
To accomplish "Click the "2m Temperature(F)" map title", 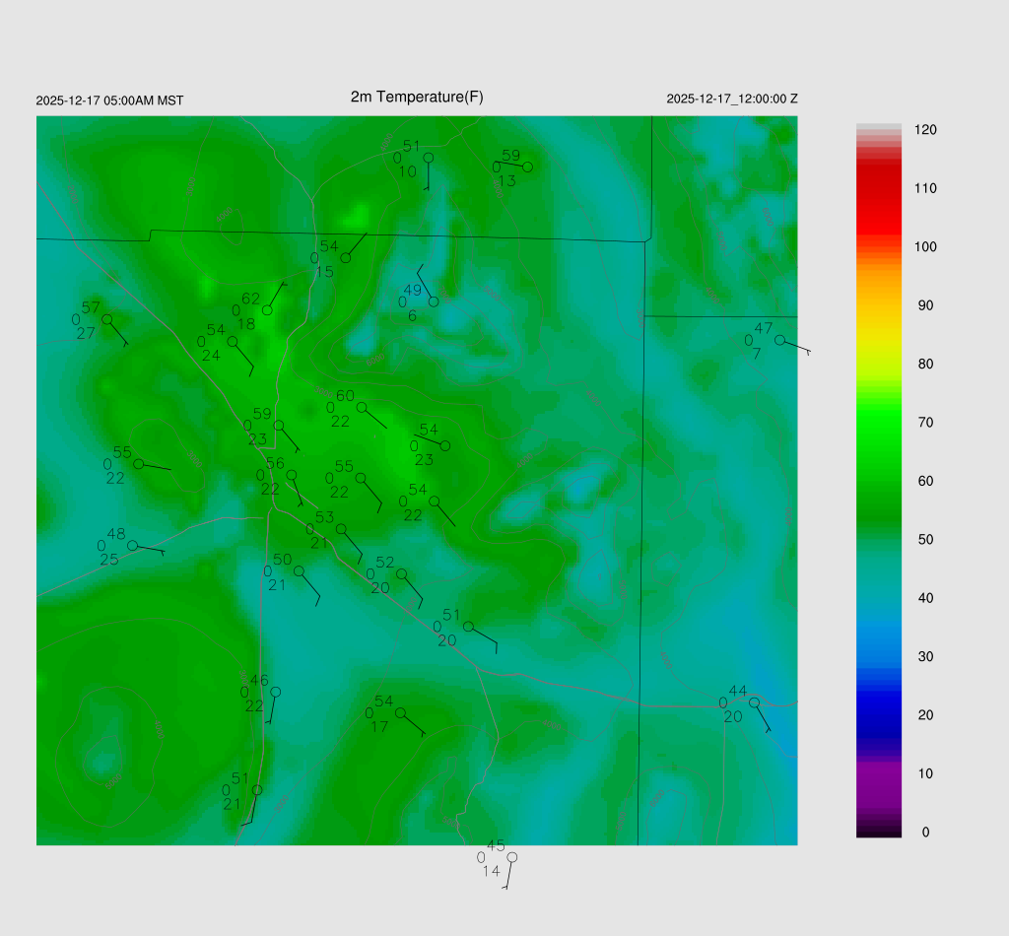I will [417, 97].
